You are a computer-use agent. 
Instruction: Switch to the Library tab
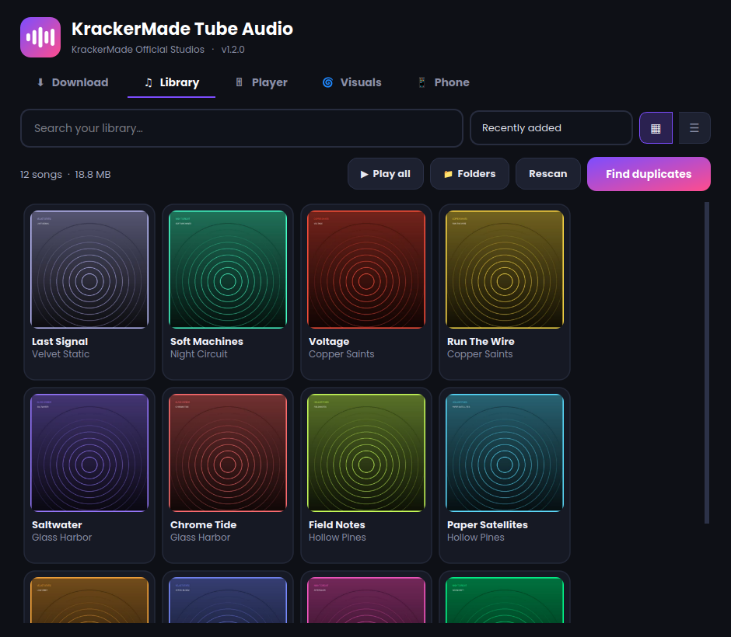(x=171, y=82)
